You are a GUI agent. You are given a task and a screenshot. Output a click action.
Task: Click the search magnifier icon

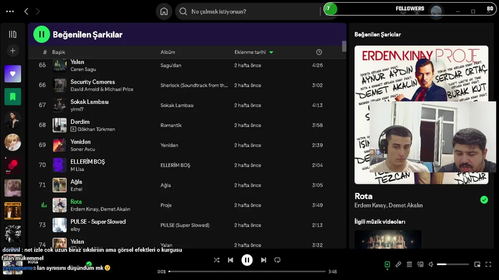click(x=183, y=12)
